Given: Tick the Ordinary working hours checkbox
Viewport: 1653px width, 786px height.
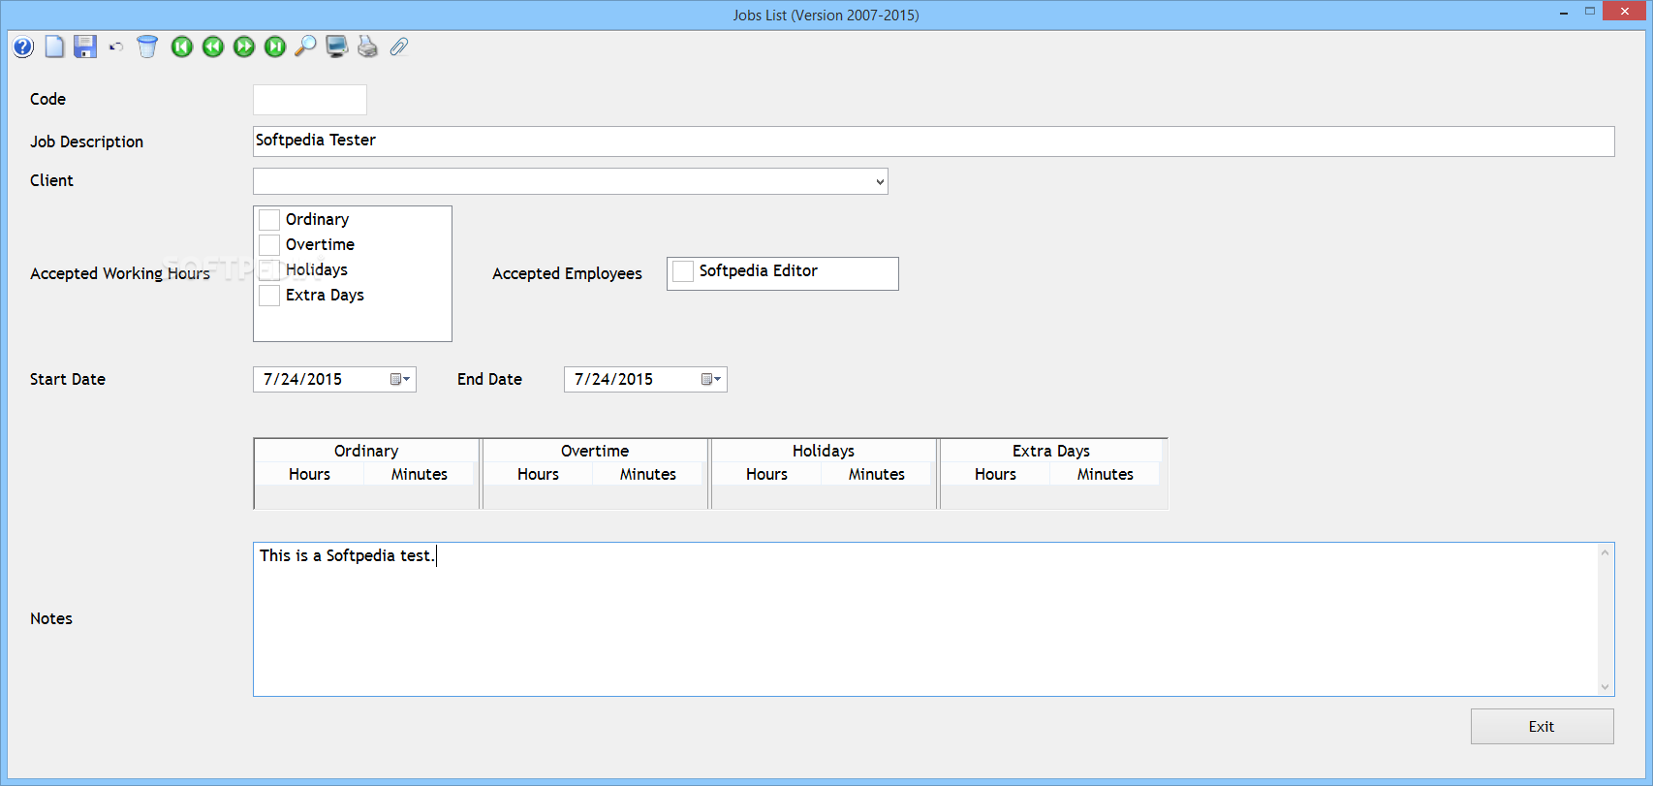Looking at the screenshot, I should [269, 220].
